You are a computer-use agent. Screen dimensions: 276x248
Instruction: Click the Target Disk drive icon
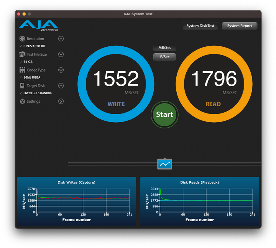22,86
